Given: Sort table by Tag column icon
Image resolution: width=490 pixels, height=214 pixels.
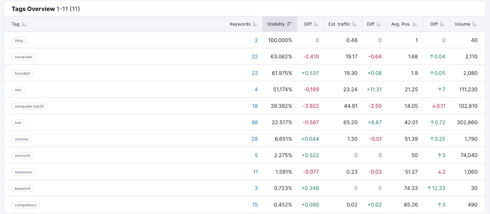Looking at the screenshot, I should coord(24,24).
